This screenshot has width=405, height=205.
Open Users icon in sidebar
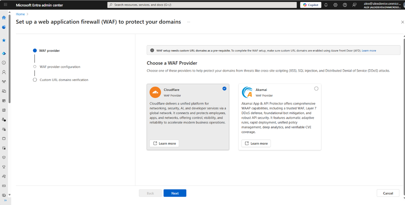4,72
